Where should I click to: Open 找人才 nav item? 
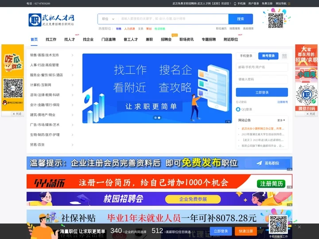click(70, 39)
